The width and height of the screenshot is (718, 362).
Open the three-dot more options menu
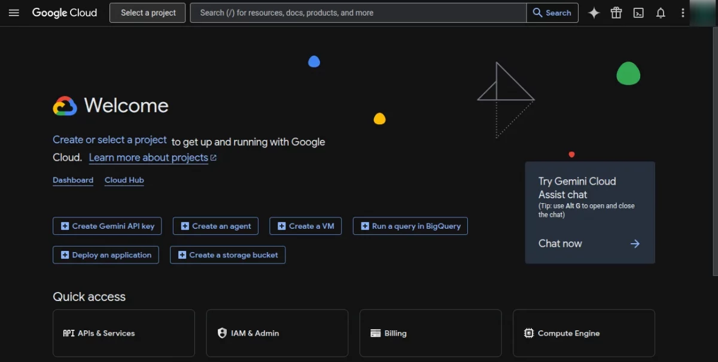683,13
